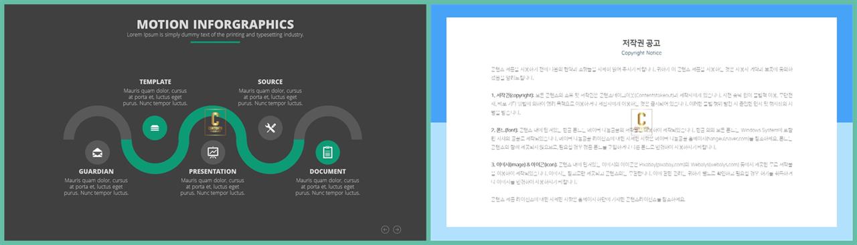The image size is (857, 245).
Task: Click the Guardian envelope icon
Action: [98, 153]
